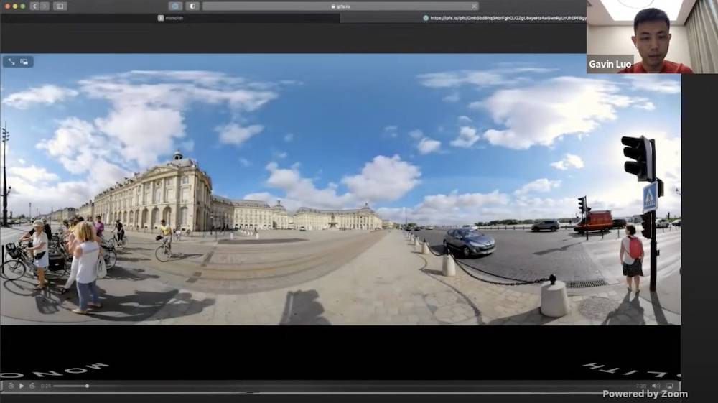This screenshot has width=718, height=403.
Task: Open the privacy shield report
Action: point(192,6)
